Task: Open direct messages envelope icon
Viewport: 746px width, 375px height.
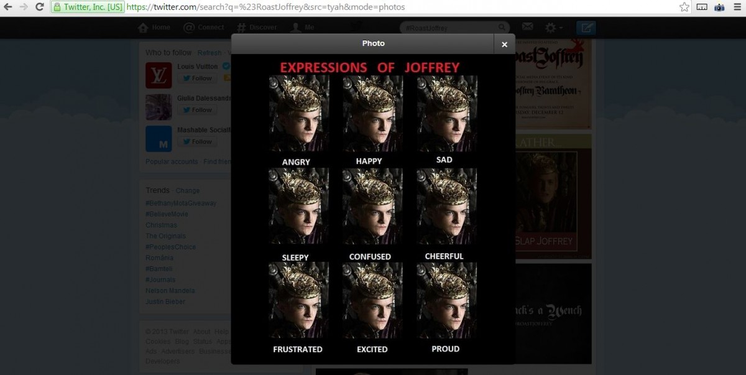Action: (527, 27)
